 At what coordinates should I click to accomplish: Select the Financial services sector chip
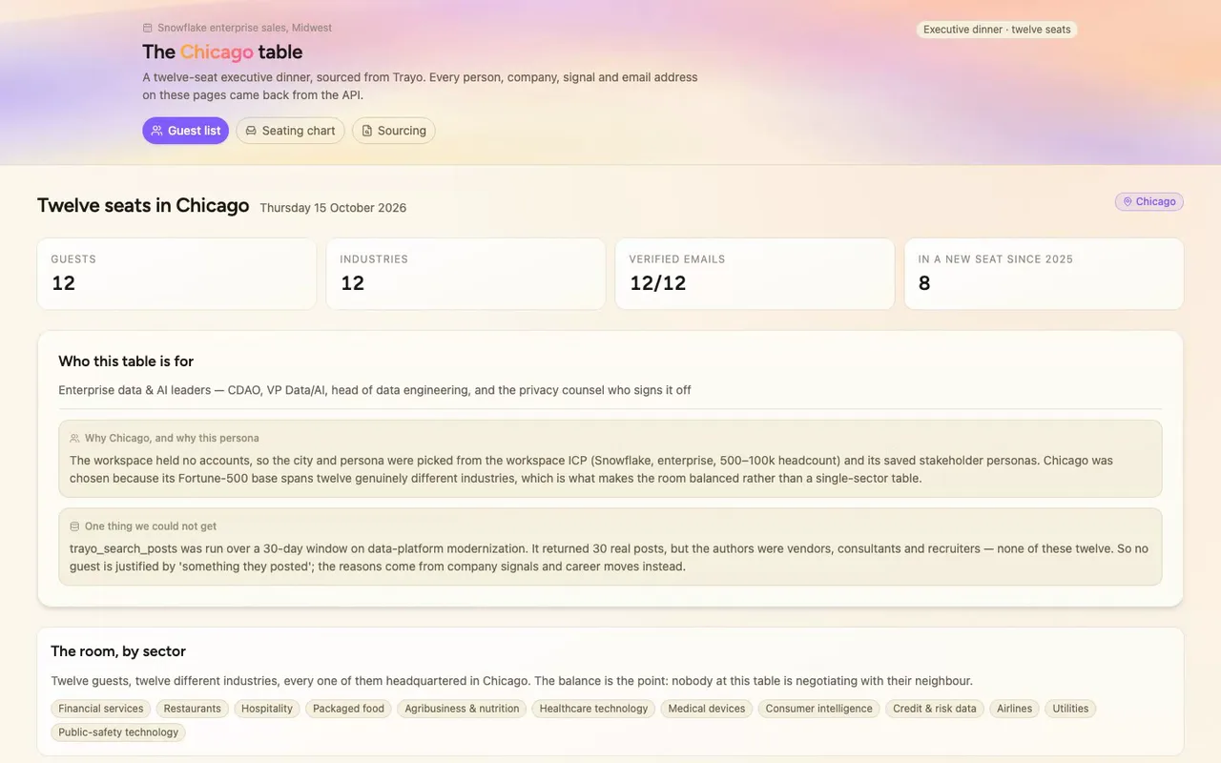coord(101,709)
